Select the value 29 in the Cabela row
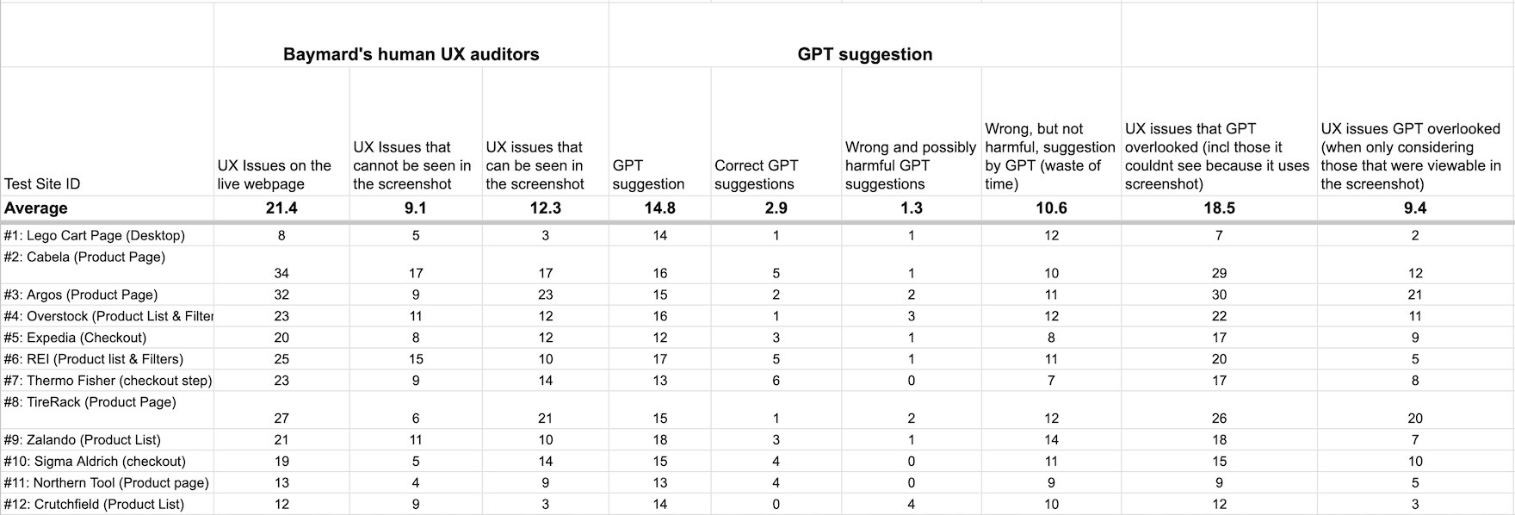The height and width of the screenshot is (515, 1515). pos(1219,273)
